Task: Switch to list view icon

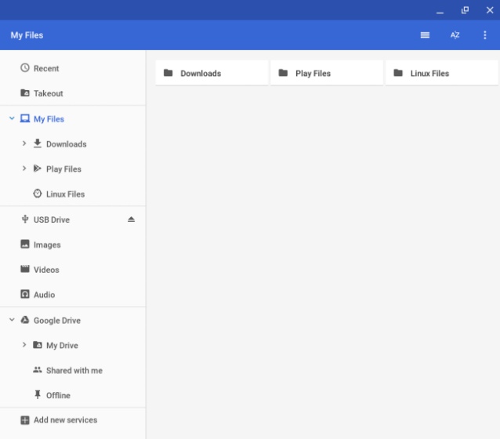Action: click(425, 35)
